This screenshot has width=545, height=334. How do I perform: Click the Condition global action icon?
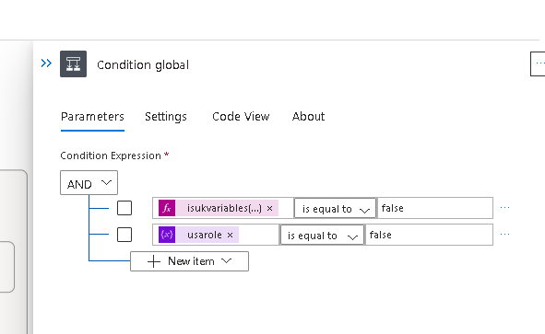pos(74,64)
